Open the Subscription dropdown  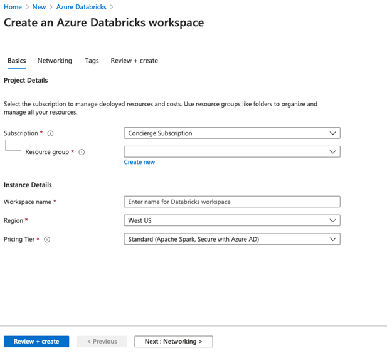point(231,133)
